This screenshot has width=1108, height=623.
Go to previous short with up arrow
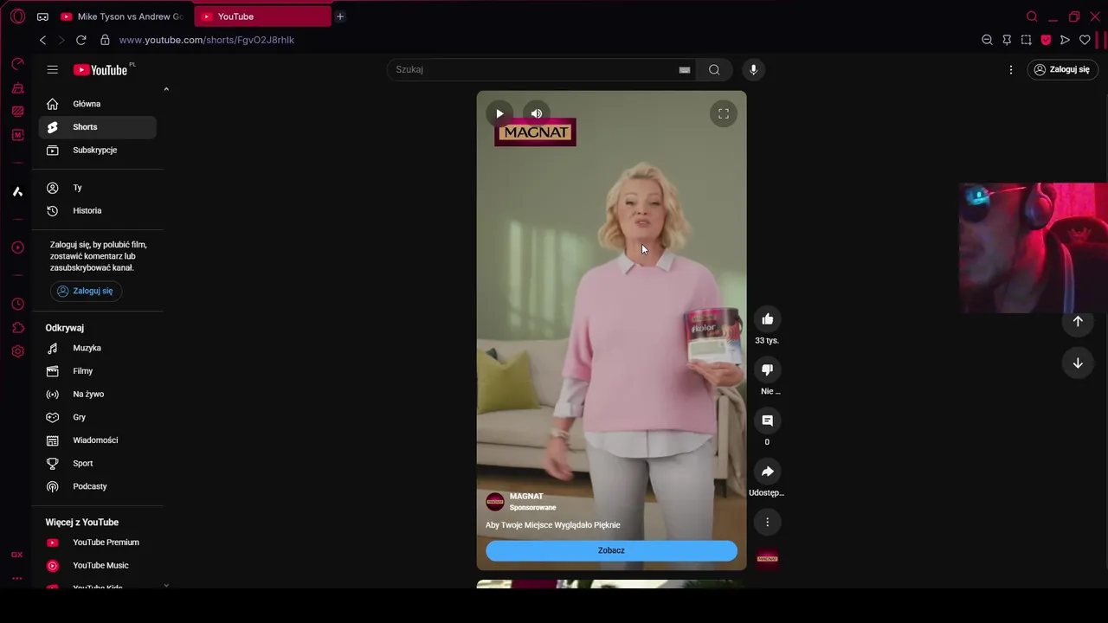point(1078,321)
